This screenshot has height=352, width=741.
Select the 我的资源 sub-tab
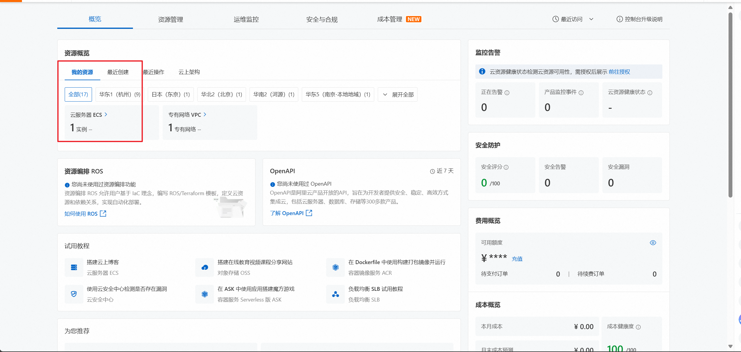(82, 72)
